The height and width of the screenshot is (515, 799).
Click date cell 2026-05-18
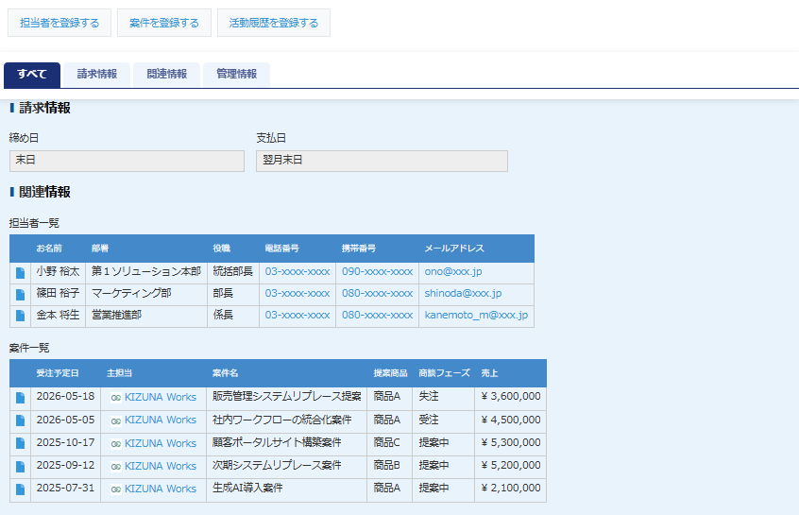click(x=65, y=397)
